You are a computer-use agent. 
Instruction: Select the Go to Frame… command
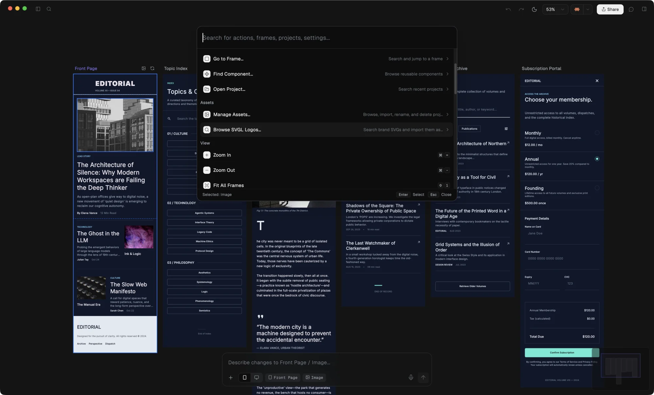[326, 59]
